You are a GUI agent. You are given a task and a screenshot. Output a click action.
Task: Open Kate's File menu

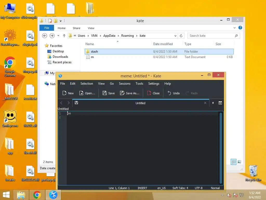(63, 84)
